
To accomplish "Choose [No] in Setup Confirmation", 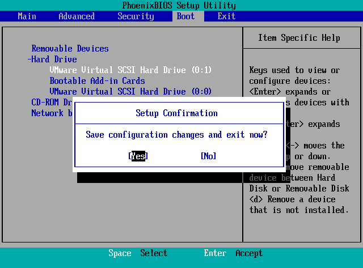I will 208,156.
